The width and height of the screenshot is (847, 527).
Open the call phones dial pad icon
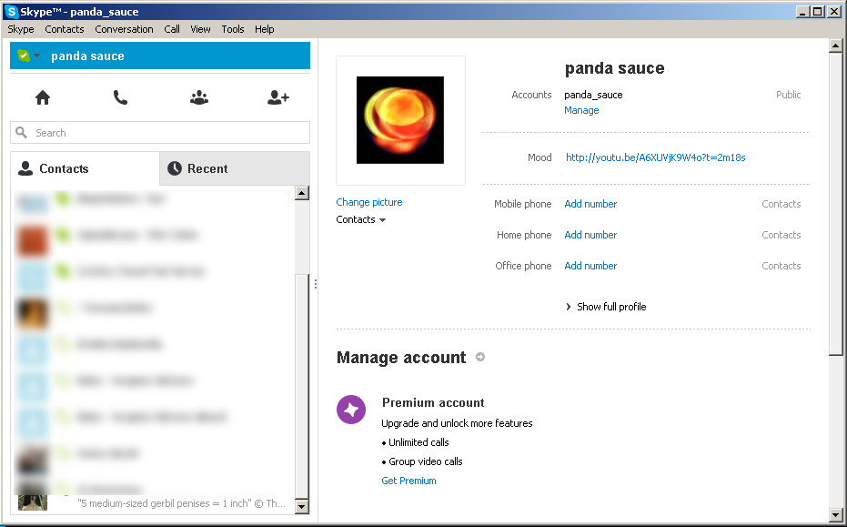click(x=120, y=96)
